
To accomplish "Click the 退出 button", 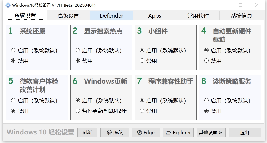I will pos(245,133).
